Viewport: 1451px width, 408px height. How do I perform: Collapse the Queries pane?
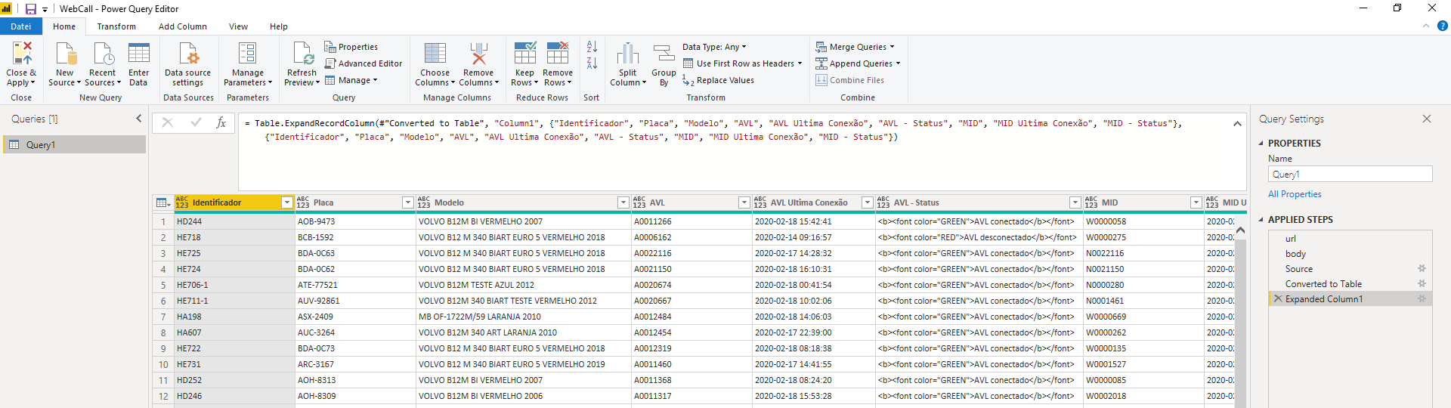(138, 119)
